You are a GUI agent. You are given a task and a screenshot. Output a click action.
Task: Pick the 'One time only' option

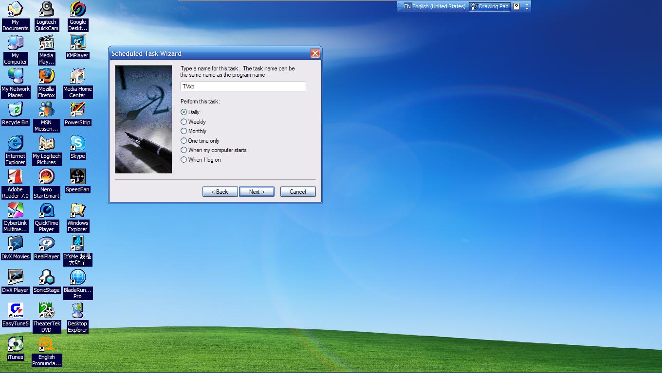(184, 141)
